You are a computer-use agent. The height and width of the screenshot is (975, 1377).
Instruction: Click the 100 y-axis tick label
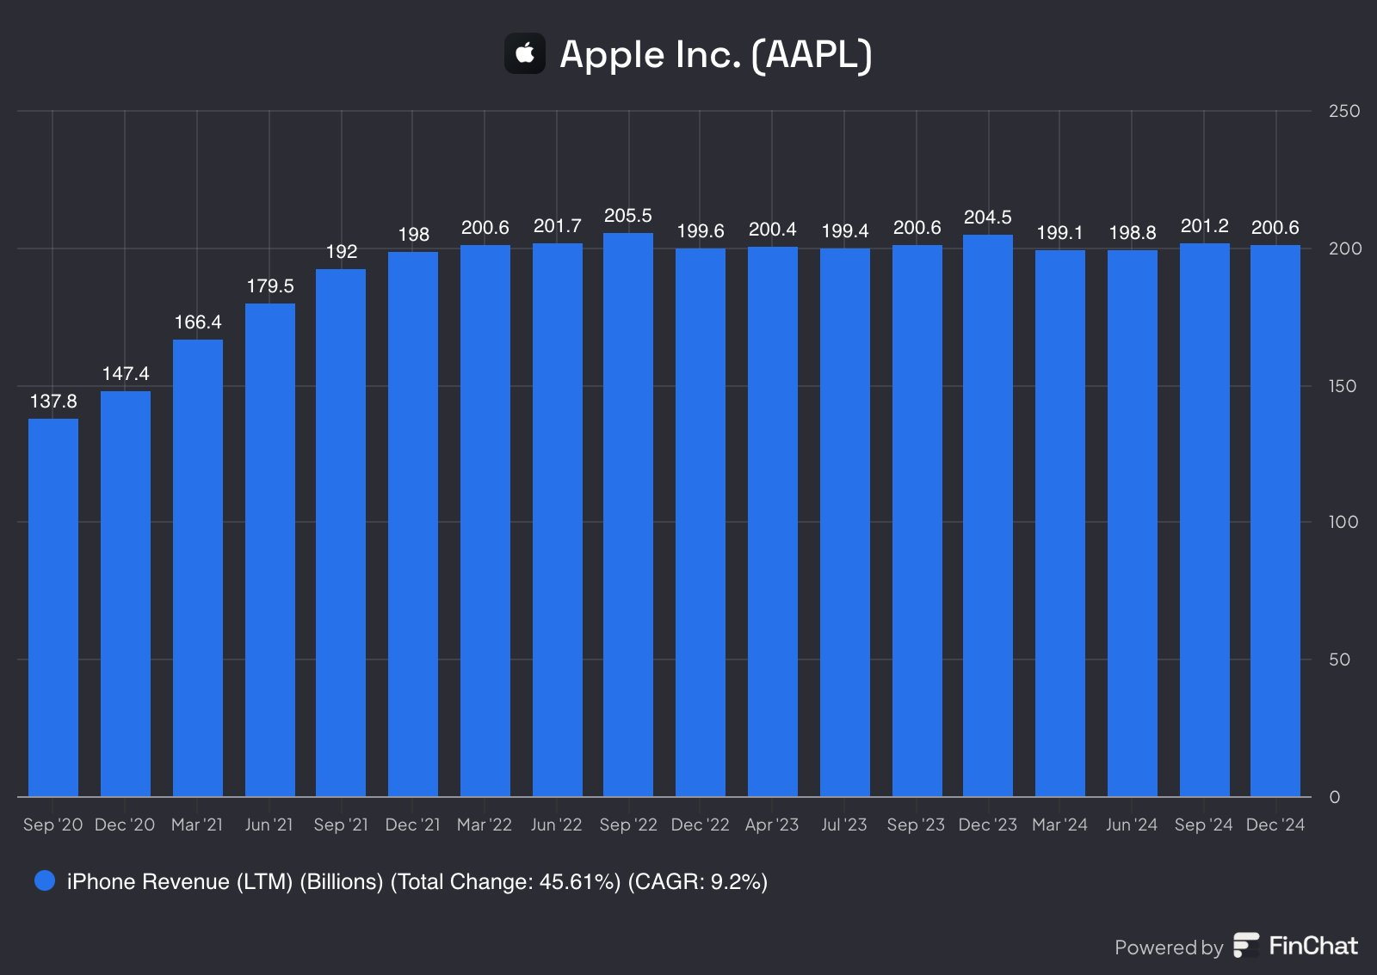point(1343,522)
